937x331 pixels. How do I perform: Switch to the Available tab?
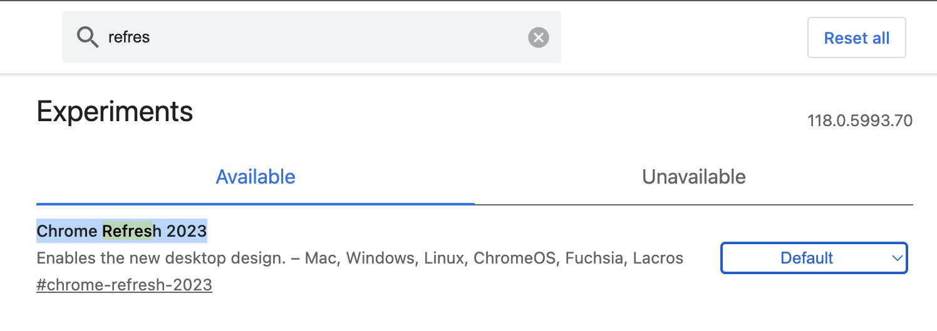tap(256, 177)
